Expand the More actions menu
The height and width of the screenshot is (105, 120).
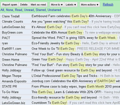click(90, 5)
